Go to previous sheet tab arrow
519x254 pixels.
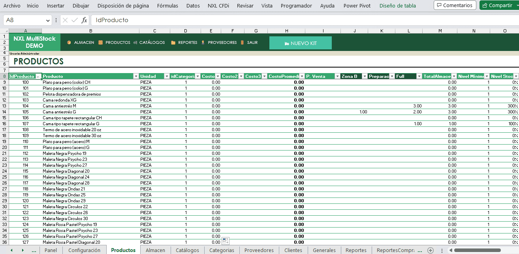(11, 250)
